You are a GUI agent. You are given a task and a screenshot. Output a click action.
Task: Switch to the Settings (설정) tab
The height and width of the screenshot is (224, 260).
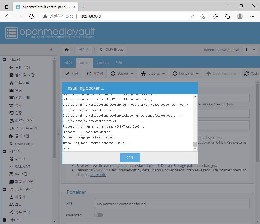pyautogui.click(x=68, y=63)
